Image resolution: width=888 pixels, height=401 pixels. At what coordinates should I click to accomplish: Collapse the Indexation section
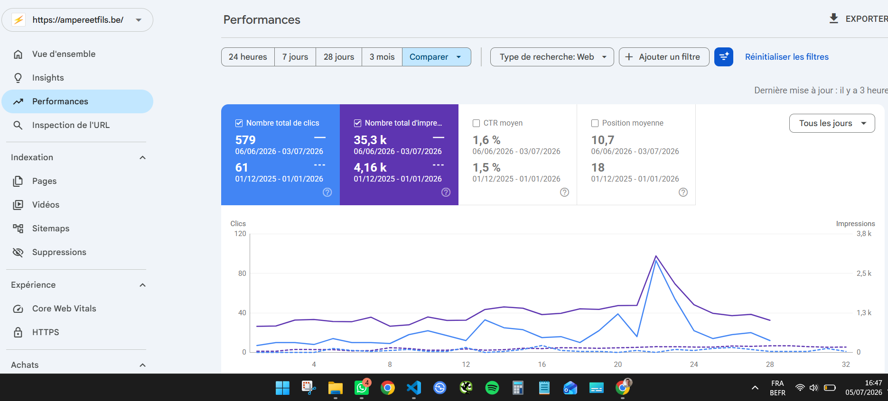[x=142, y=157]
